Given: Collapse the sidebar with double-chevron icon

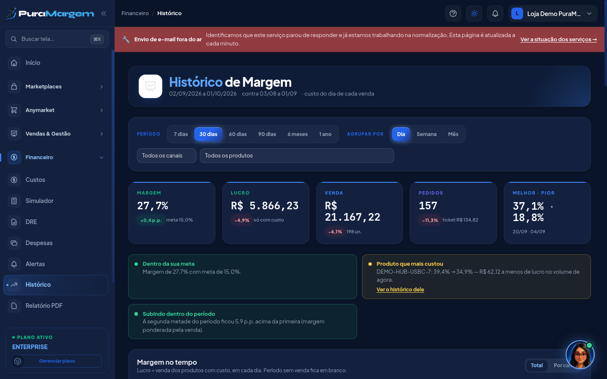Looking at the screenshot, I should pos(103,13).
